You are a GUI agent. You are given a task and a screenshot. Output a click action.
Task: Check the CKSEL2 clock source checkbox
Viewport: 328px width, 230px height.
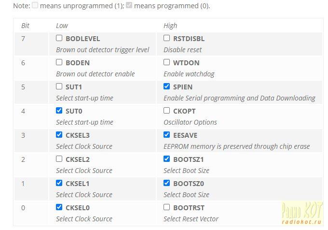point(59,159)
